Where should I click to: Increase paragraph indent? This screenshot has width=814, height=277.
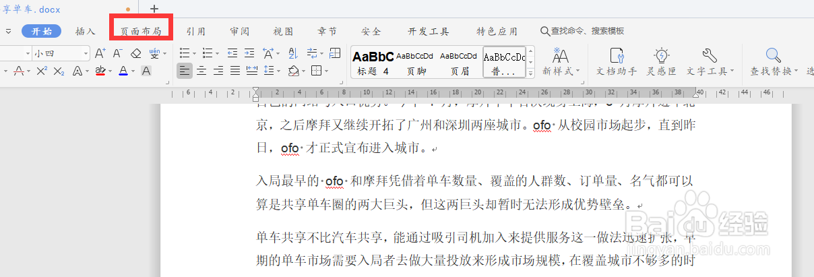tap(249, 53)
